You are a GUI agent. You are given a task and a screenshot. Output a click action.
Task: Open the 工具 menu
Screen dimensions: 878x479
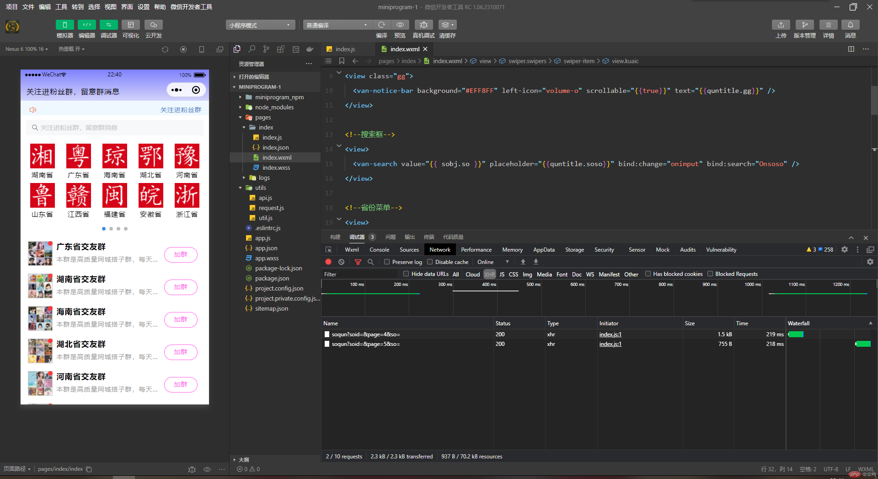pyautogui.click(x=61, y=7)
